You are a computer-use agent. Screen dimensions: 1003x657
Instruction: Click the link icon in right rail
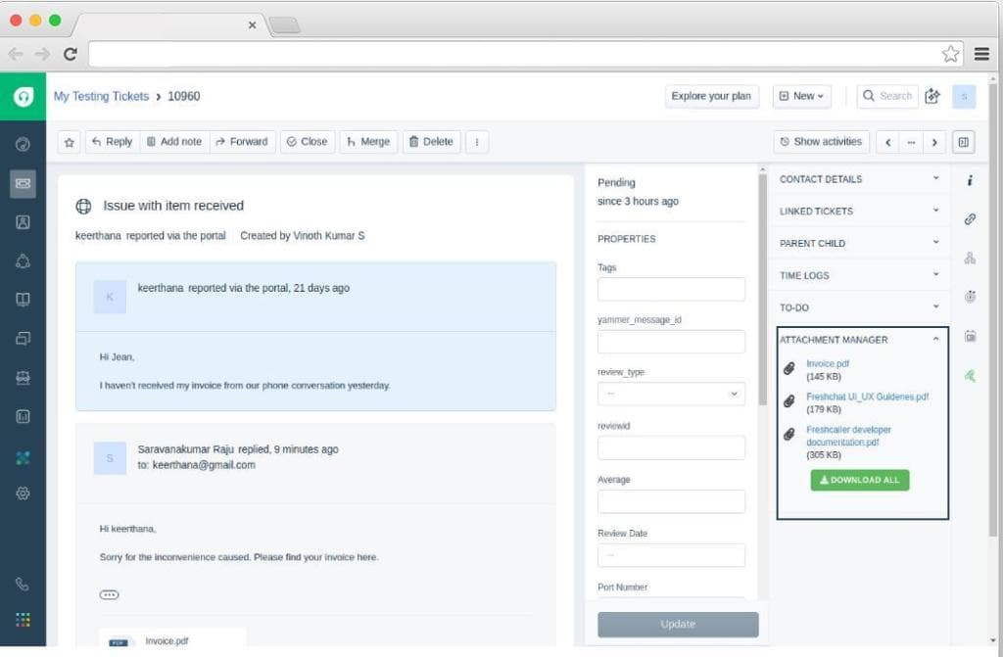click(x=970, y=219)
